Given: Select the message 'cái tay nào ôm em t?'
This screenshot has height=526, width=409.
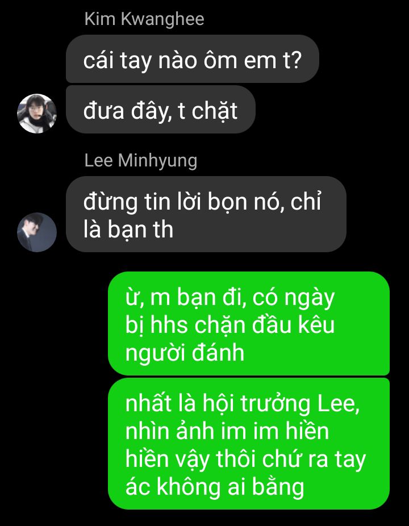Looking at the screenshot, I should [x=192, y=59].
